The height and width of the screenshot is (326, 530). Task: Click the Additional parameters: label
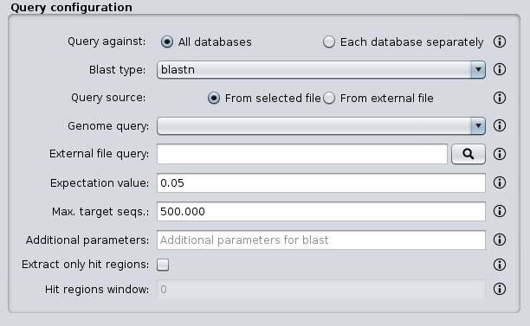pyautogui.click(x=87, y=240)
